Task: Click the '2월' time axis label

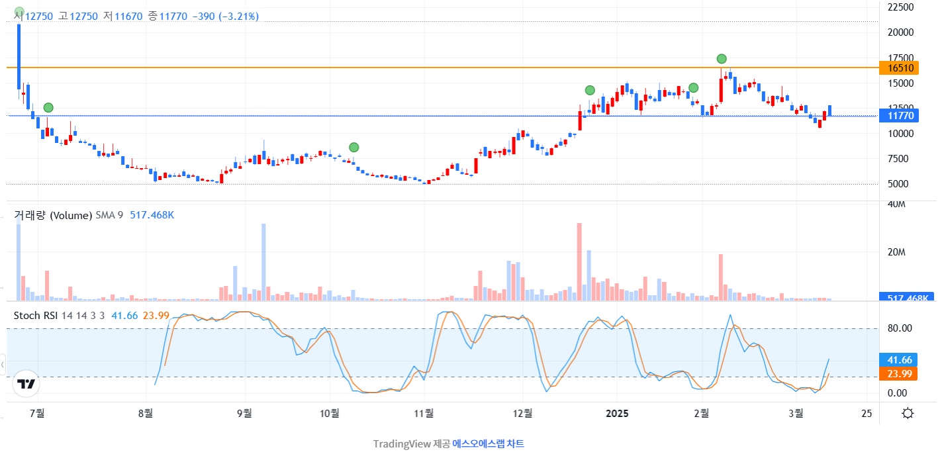Action: 702,413
